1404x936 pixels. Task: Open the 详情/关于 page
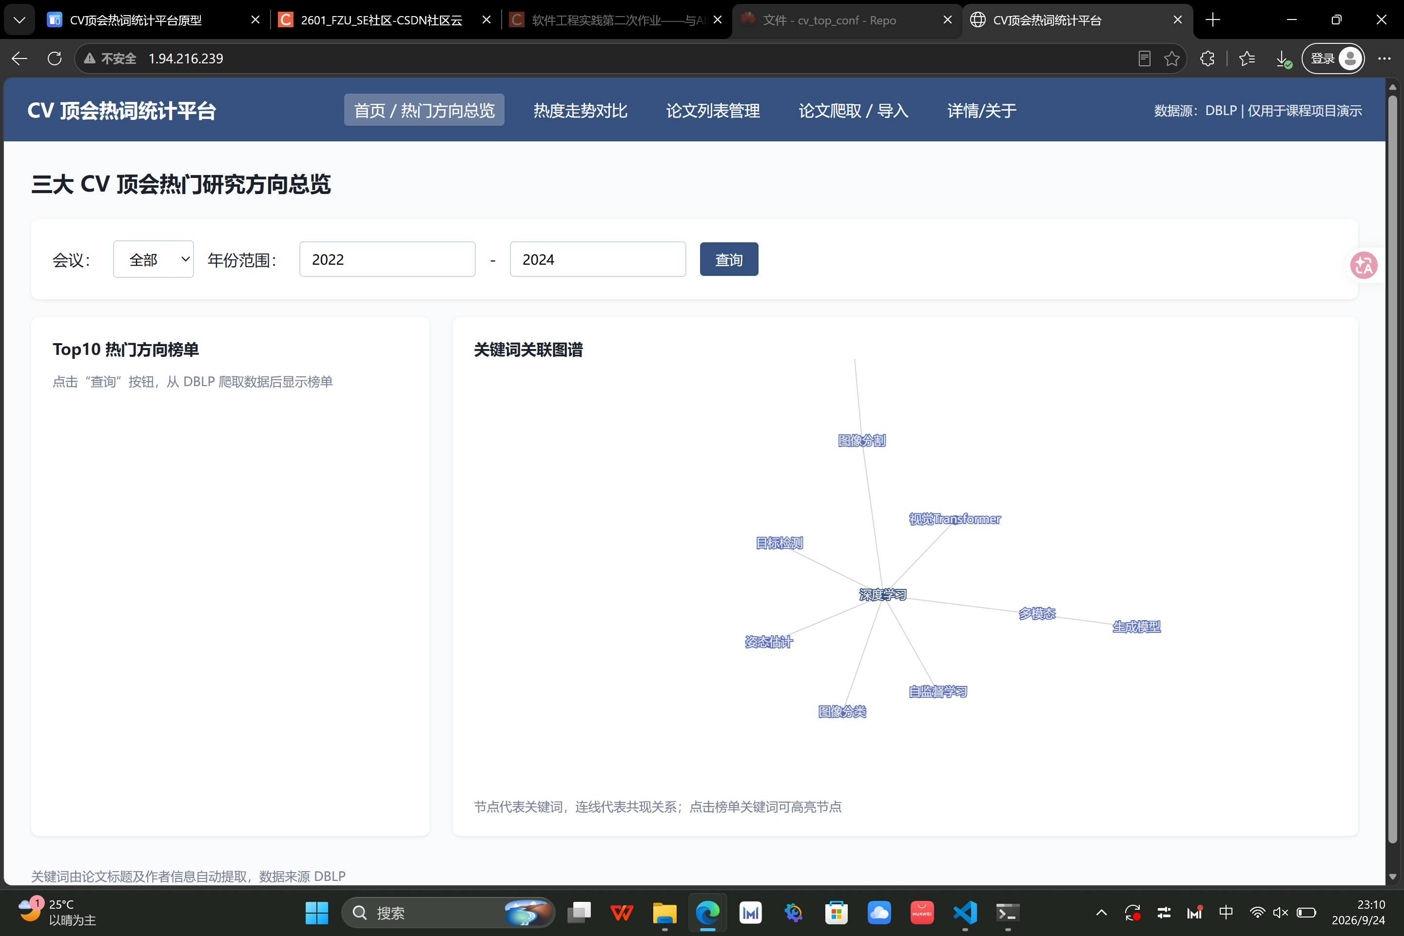982,111
